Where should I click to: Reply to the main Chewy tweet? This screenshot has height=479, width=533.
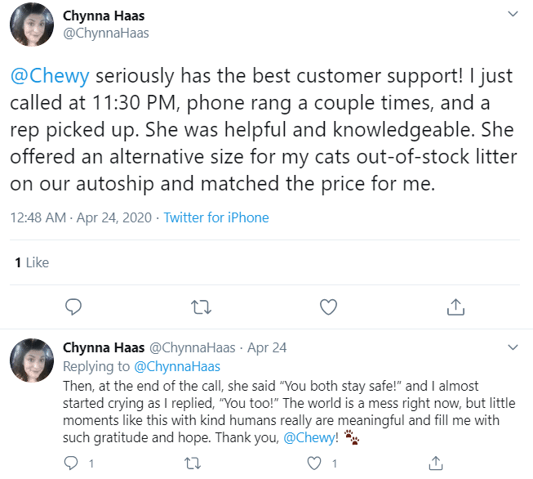(73, 307)
